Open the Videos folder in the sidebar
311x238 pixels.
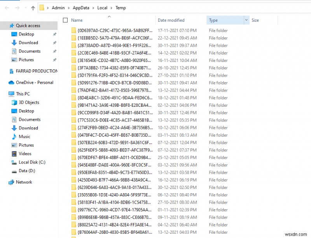(x=24, y=153)
